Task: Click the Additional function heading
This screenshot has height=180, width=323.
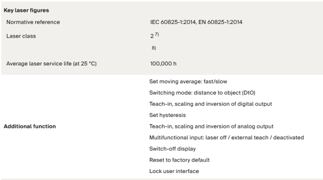Action: (x=30, y=126)
